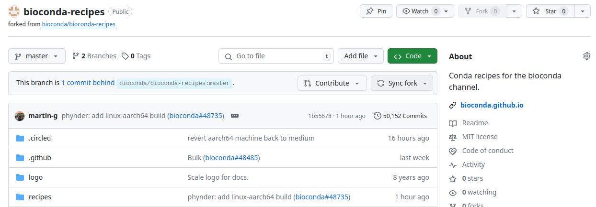Click the About settings gear icon
This screenshot has height=207, width=596.
(x=586, y=56)
